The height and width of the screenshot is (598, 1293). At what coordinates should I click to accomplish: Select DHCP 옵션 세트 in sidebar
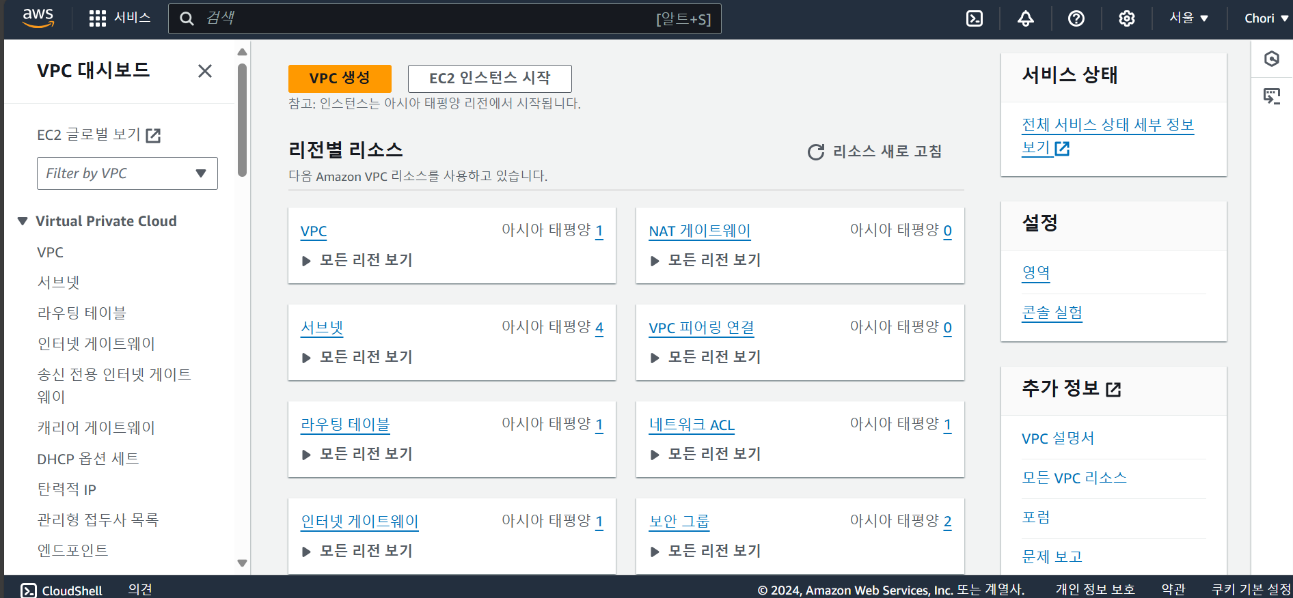pyautogui.click(x=88, y=459)
